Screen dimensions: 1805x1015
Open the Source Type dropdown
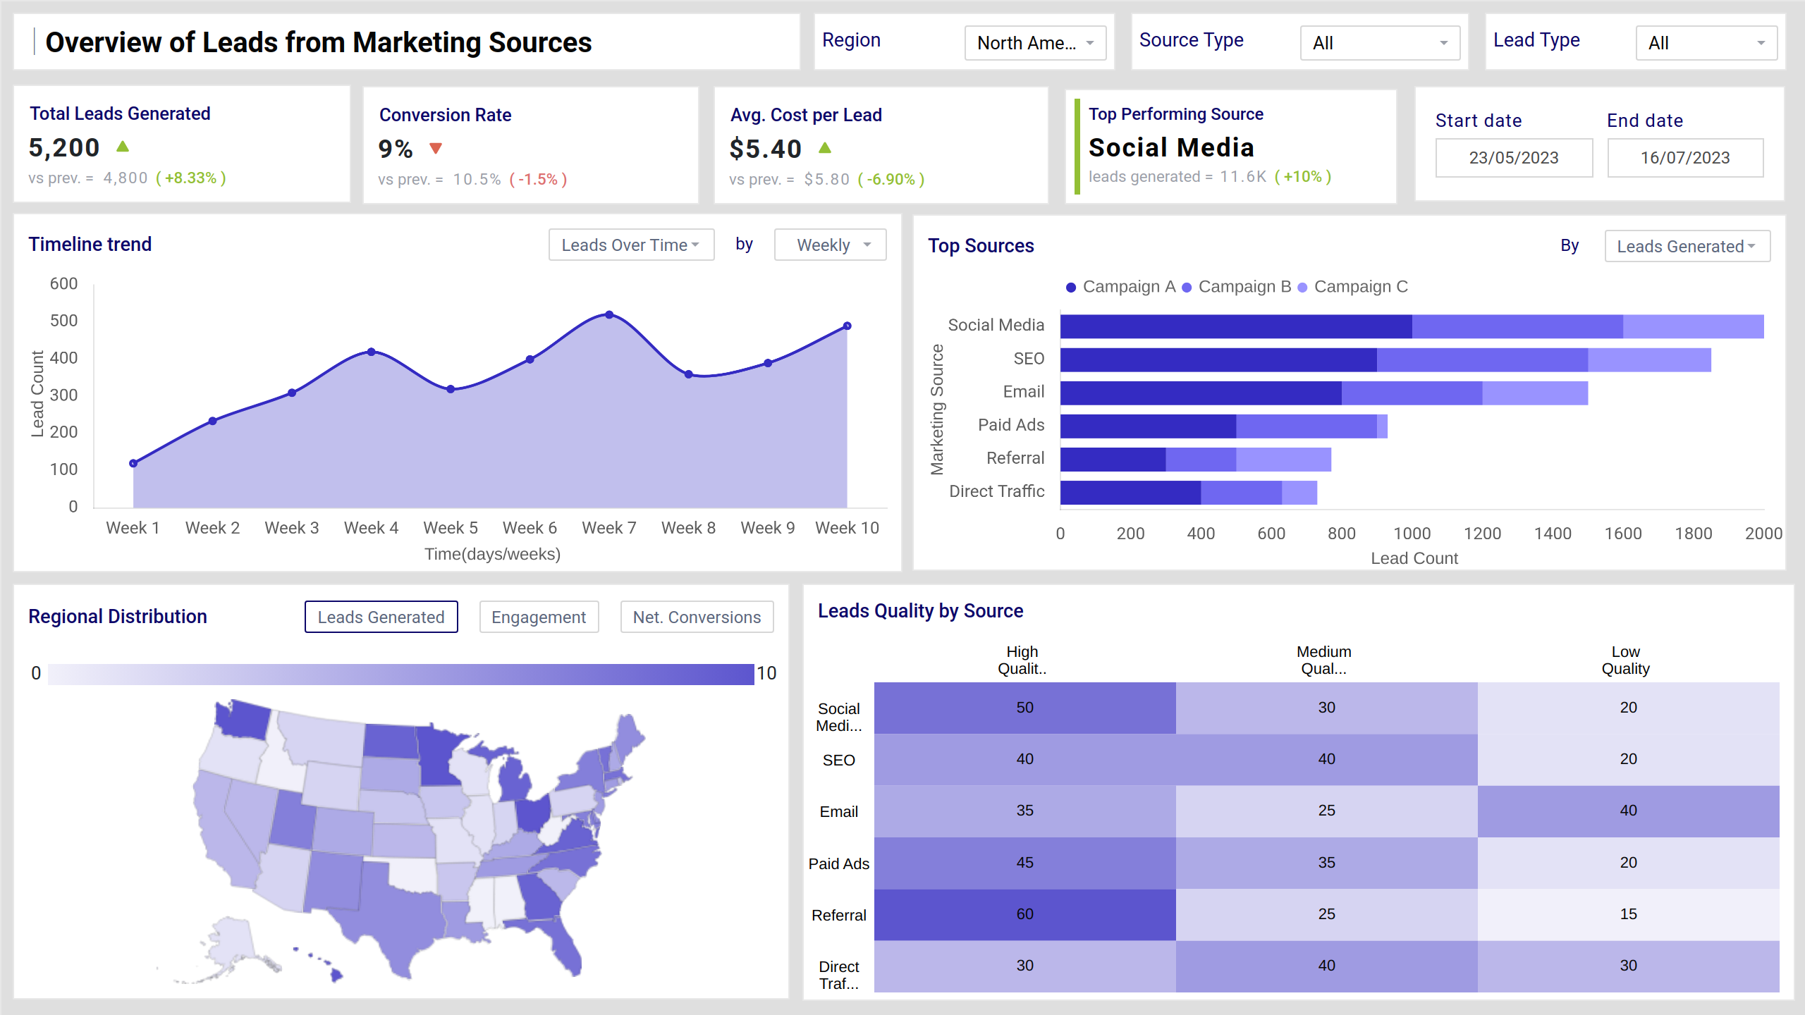click(x=1380, y=43)
